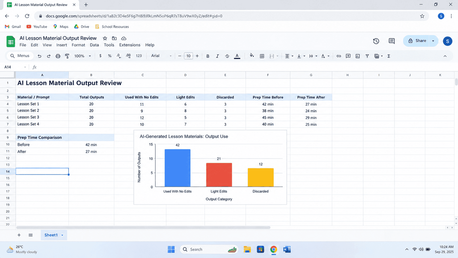458x258 pixels.
Task: Click the Share button
Action: pyautogui.click(x=417, y=41)
